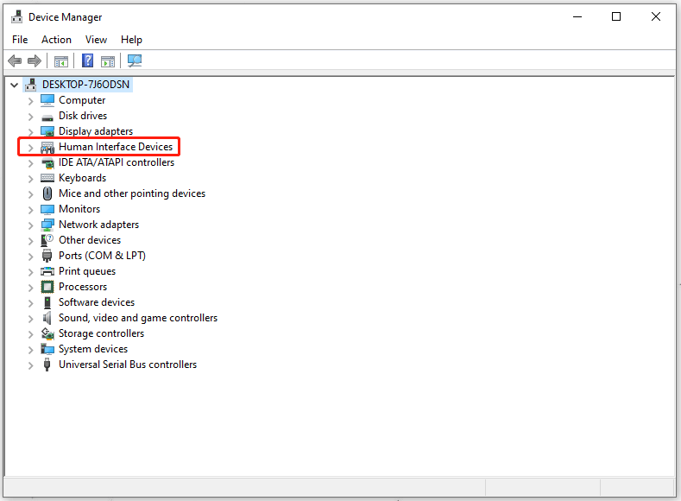
Task: Click the Monitors category icon
Action: (47, 209)
